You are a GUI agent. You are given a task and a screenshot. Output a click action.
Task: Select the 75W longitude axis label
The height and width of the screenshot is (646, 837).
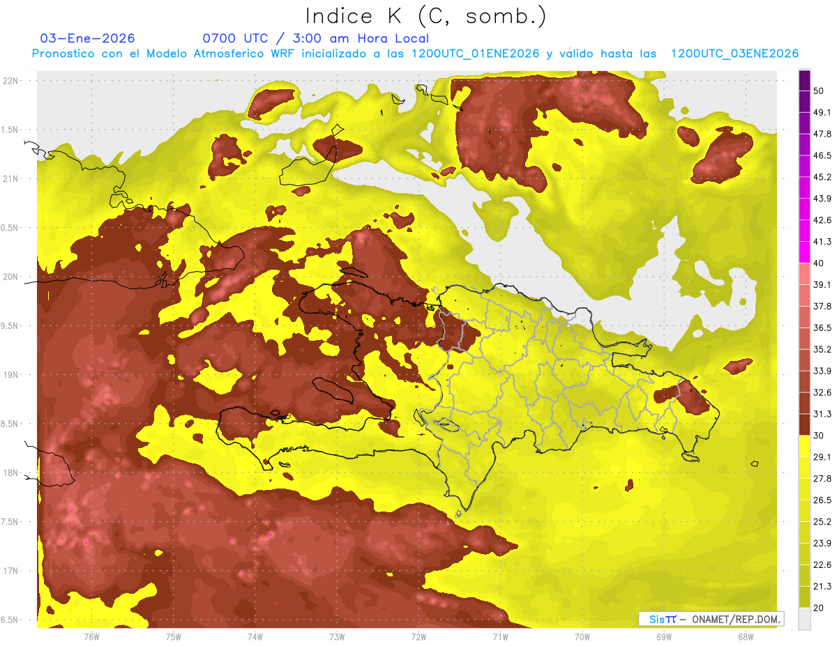point(173,637)
